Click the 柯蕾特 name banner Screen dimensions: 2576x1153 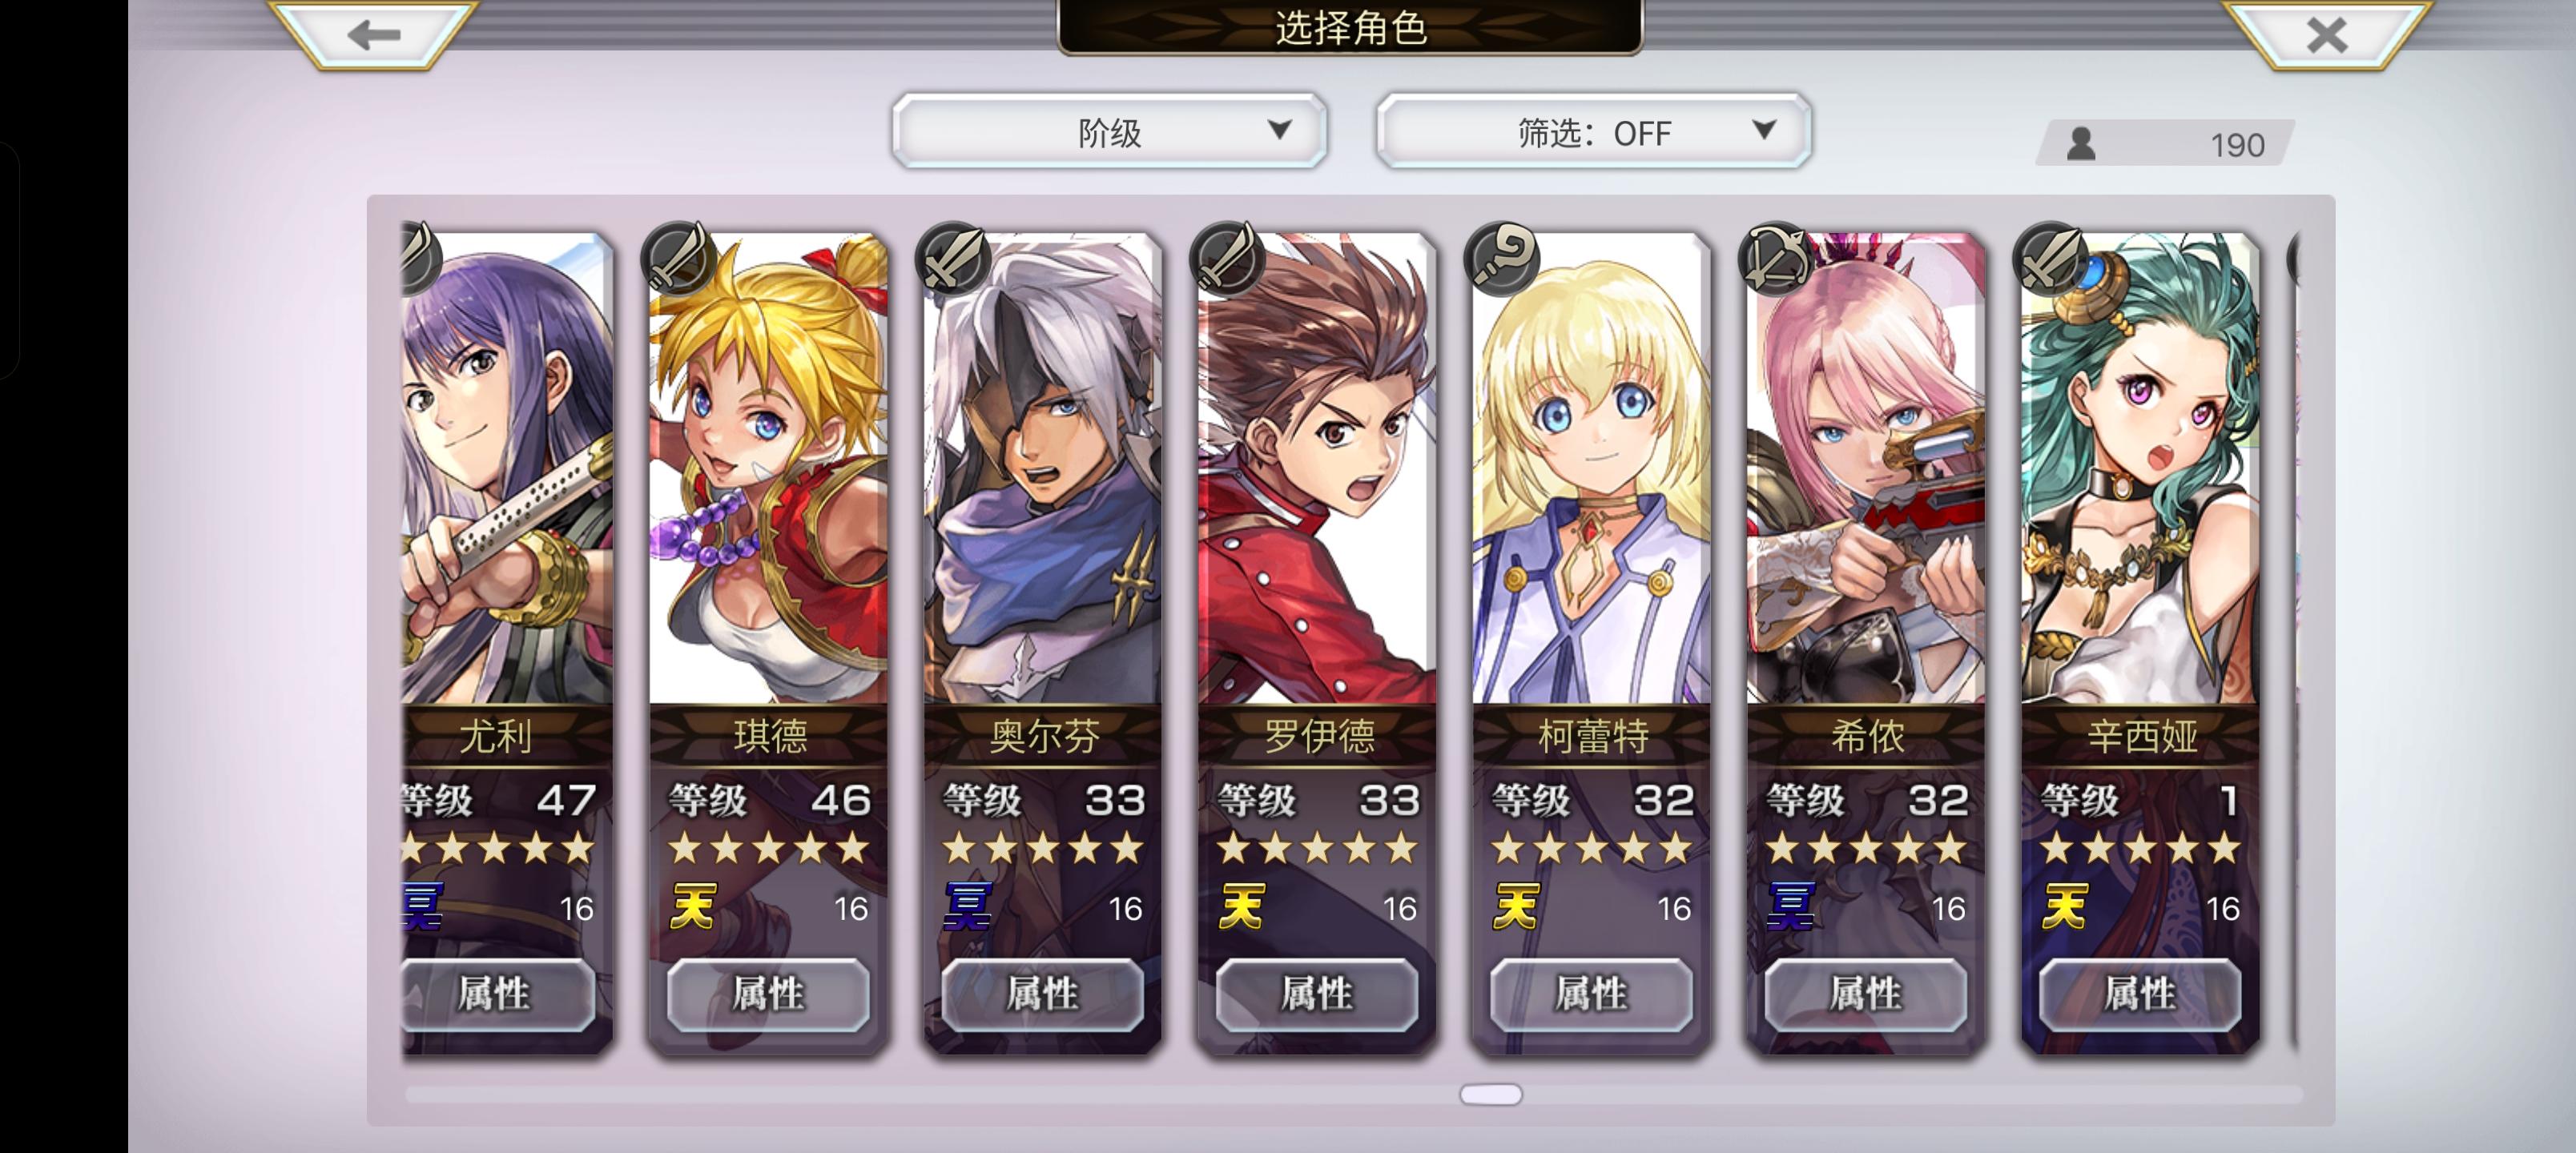1592,736
